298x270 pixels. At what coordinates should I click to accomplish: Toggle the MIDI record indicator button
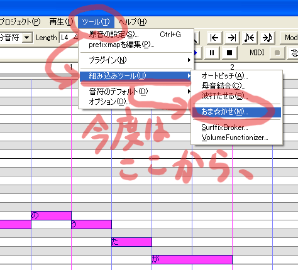coord(277,53)
